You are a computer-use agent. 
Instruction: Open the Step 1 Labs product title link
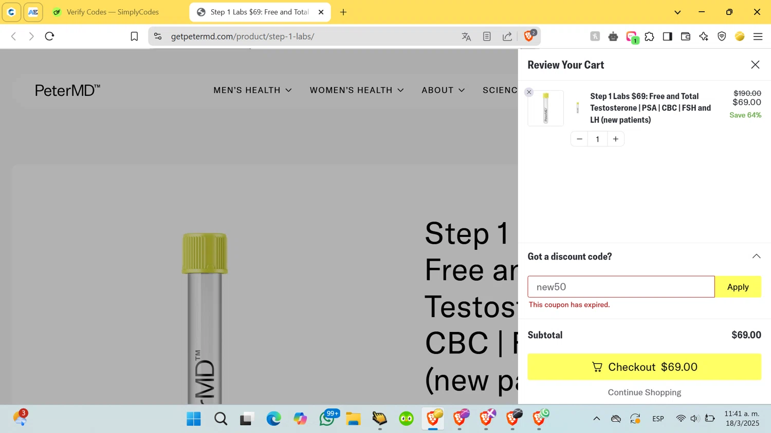[x=651, y=108]
